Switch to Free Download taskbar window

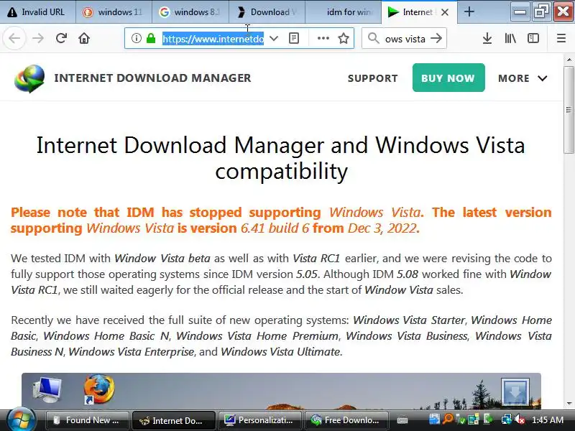(346, 420)
